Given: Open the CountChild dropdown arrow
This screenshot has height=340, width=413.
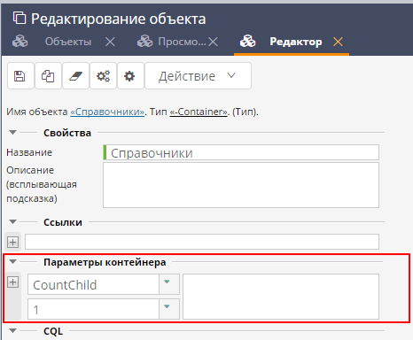Looking at the screenshot, I should click(169, 284).
